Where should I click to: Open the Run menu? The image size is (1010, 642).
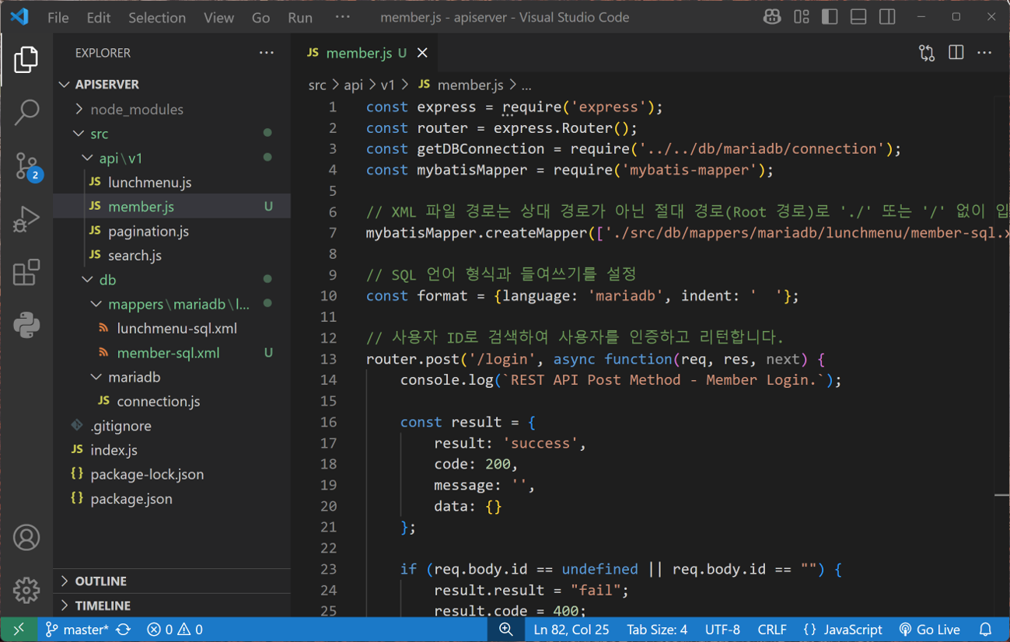coord(300,17)
